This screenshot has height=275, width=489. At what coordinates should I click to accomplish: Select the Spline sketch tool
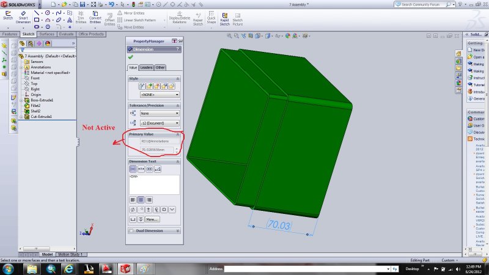point(58,13)
